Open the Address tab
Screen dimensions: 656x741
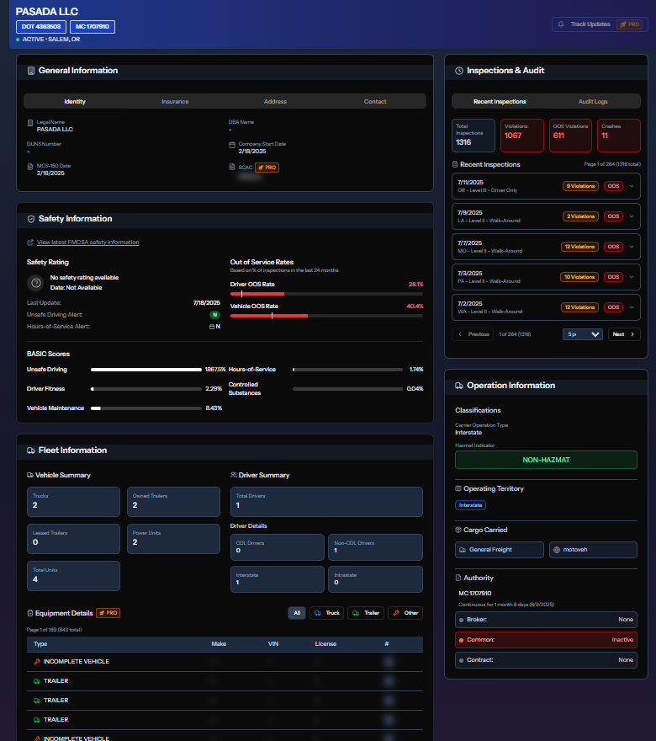[275, 102]
